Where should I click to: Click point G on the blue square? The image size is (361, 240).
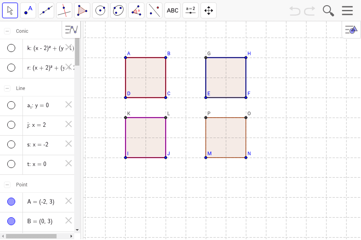(206, 58)
